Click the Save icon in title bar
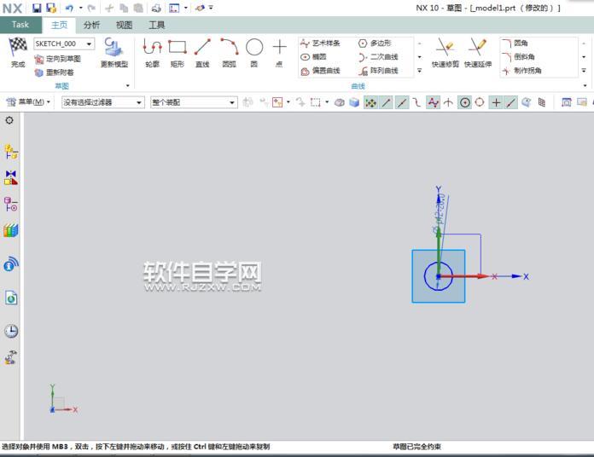 [x=37, y=8]
